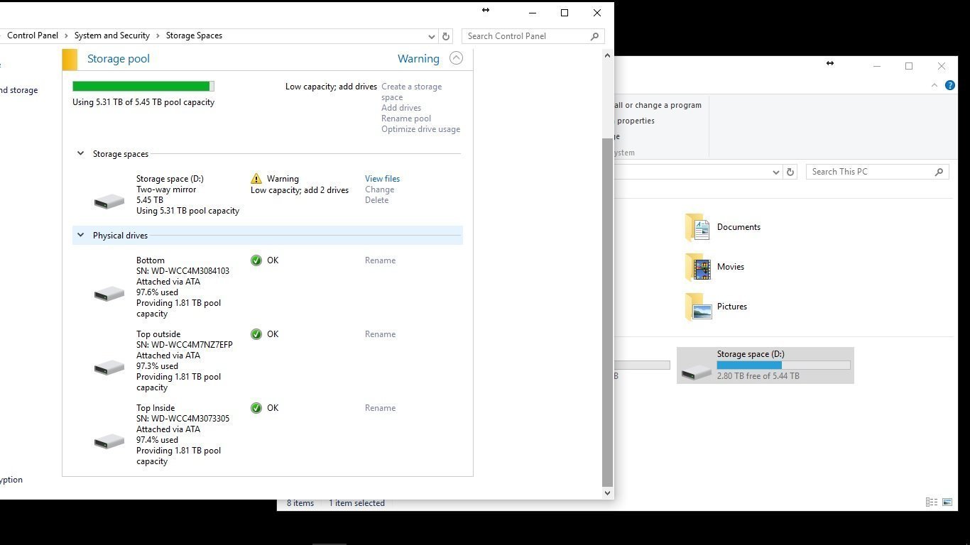This screenshot has height=545, width=970.
Task: Collapse the Physical drives section
Action: pyautogui.click(x=80, y=235)
